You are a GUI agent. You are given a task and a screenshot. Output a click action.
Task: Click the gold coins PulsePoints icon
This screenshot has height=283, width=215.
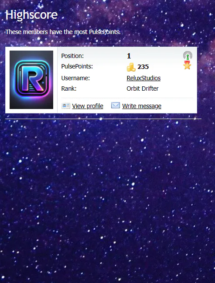[x=131, y=67]
